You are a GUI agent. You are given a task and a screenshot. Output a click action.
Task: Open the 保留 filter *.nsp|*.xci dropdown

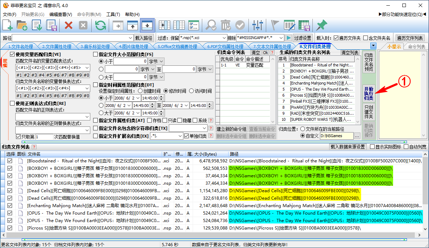(x=224, y=38)
